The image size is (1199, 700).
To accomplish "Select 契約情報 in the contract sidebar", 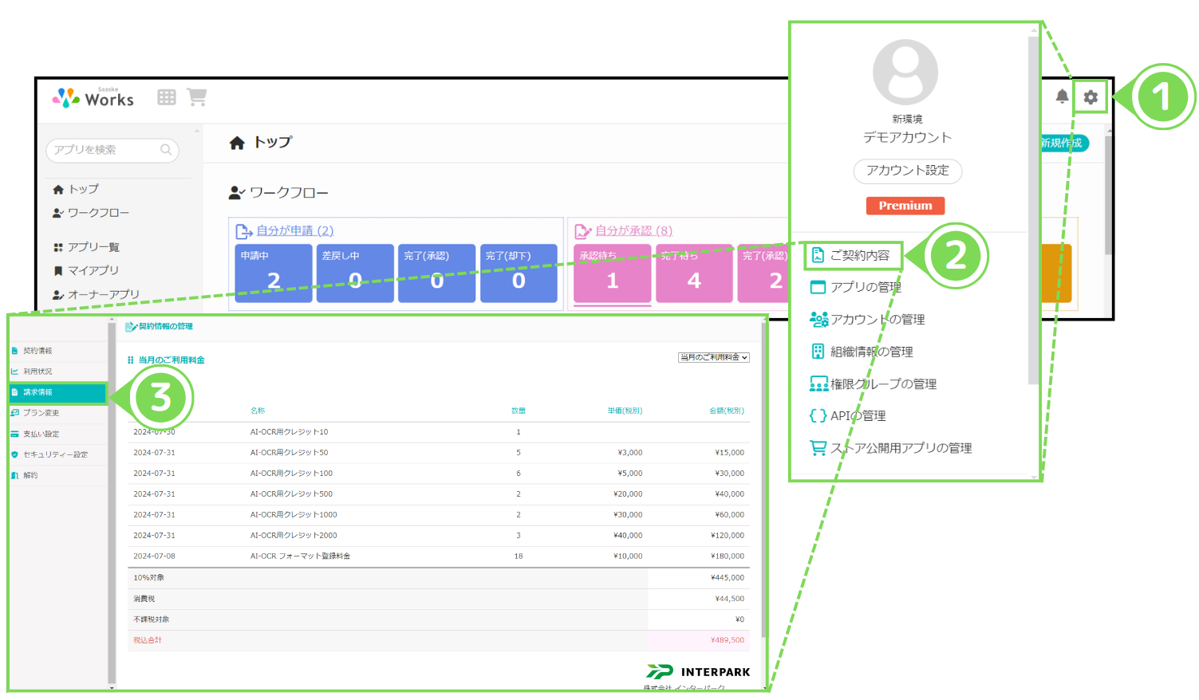I will click(36, 350).
